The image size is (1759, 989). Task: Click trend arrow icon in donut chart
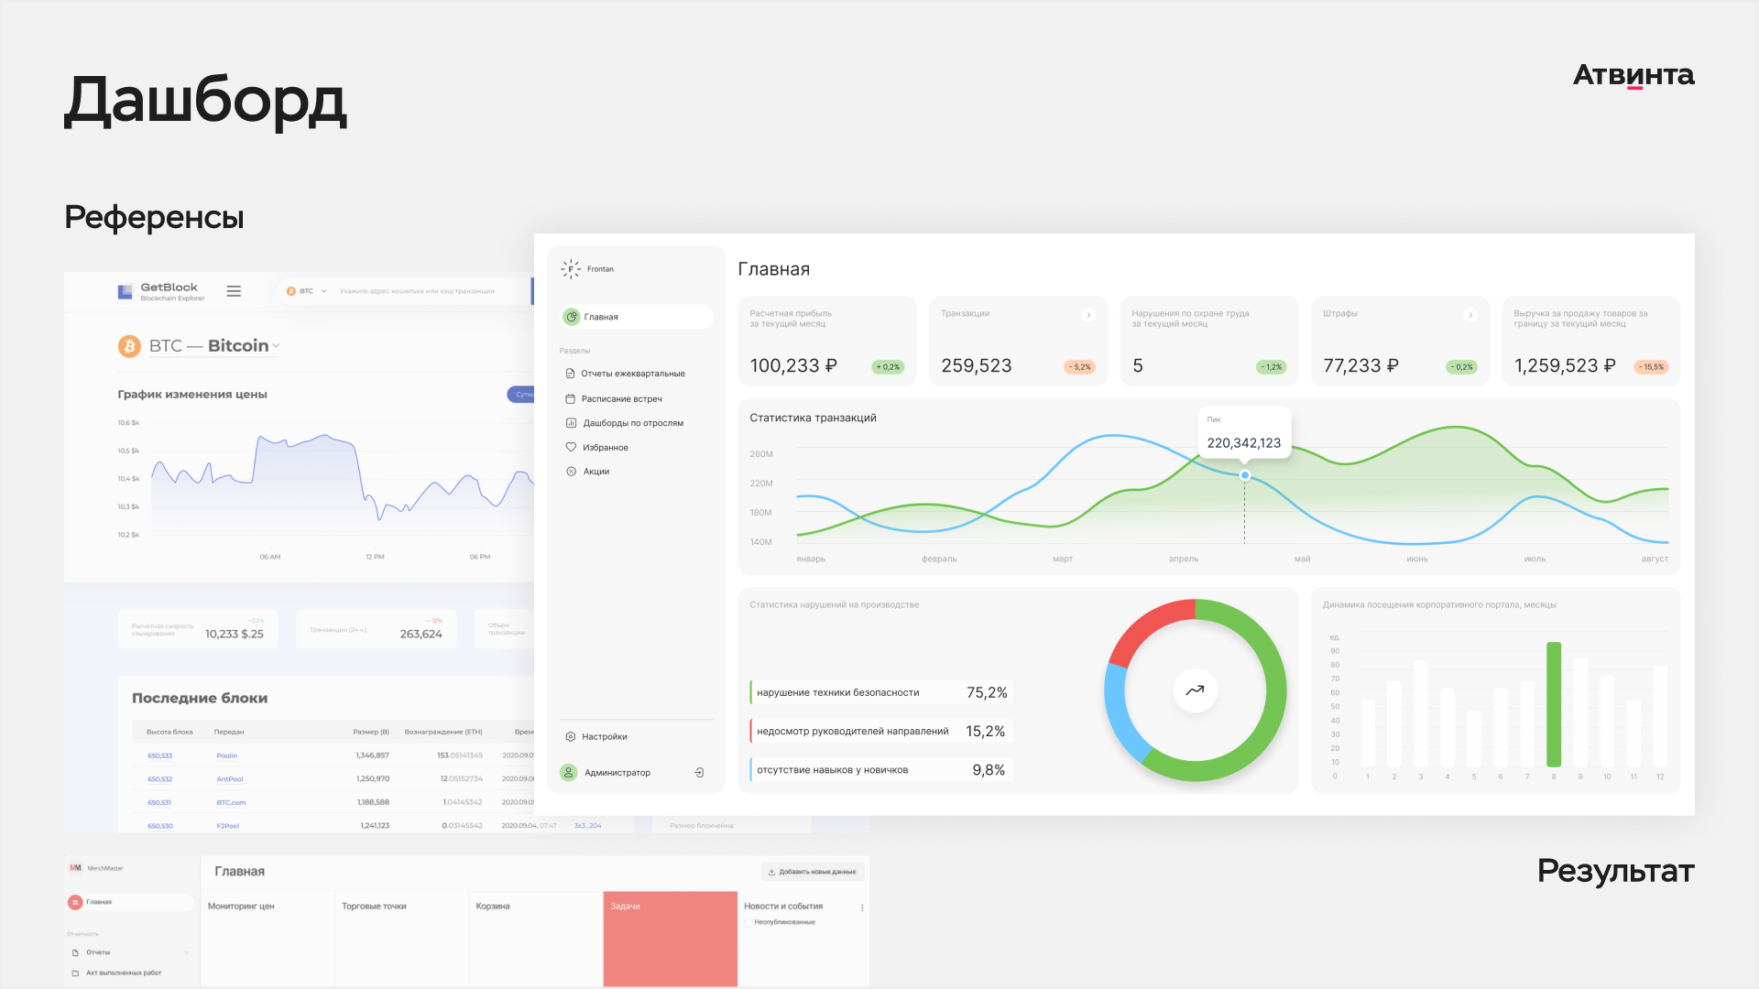coord(1195,690)
